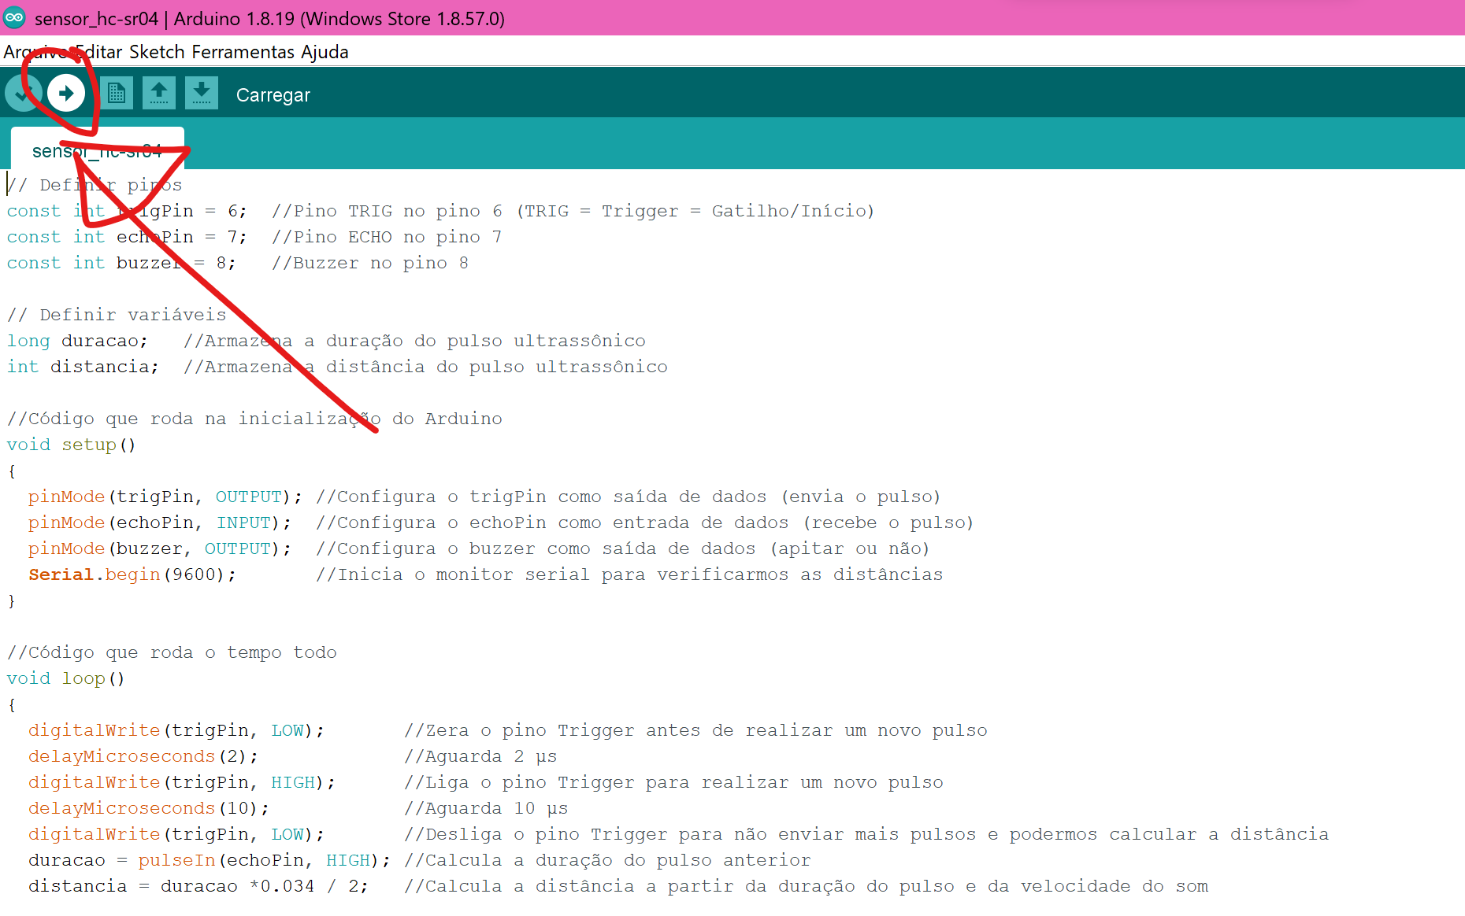Image resolution: width=1465 pixels, height=916 pixels.
Task: Open the Sketch menu
Action: (157, 52)
